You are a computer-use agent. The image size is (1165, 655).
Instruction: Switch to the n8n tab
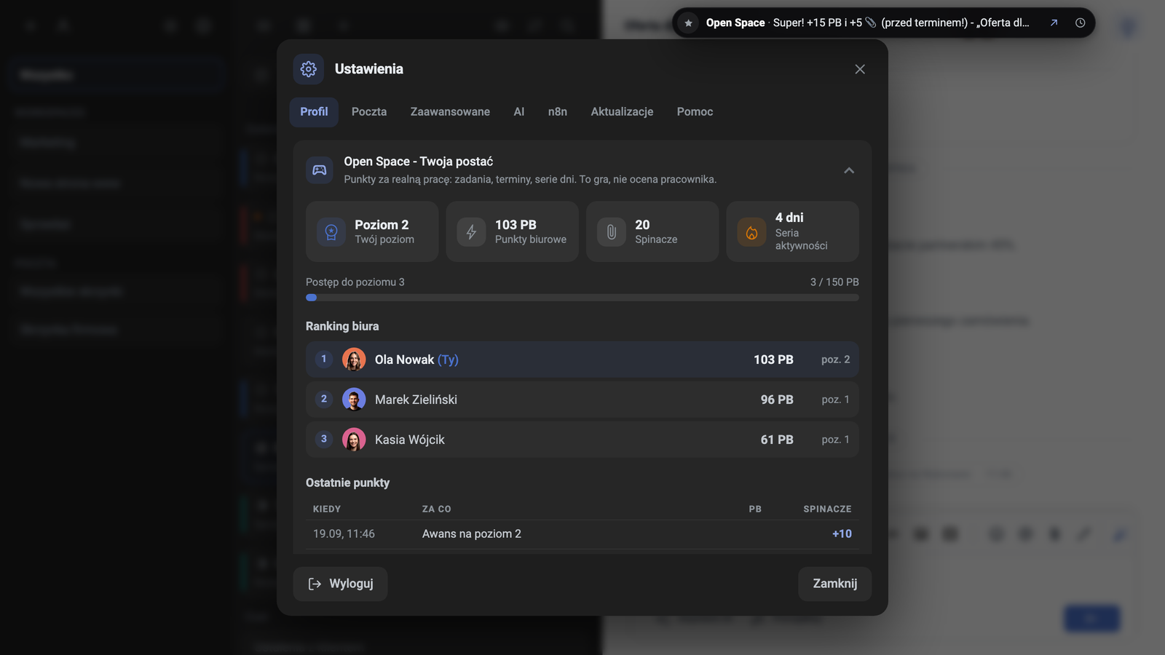click(x=558, y=112)
